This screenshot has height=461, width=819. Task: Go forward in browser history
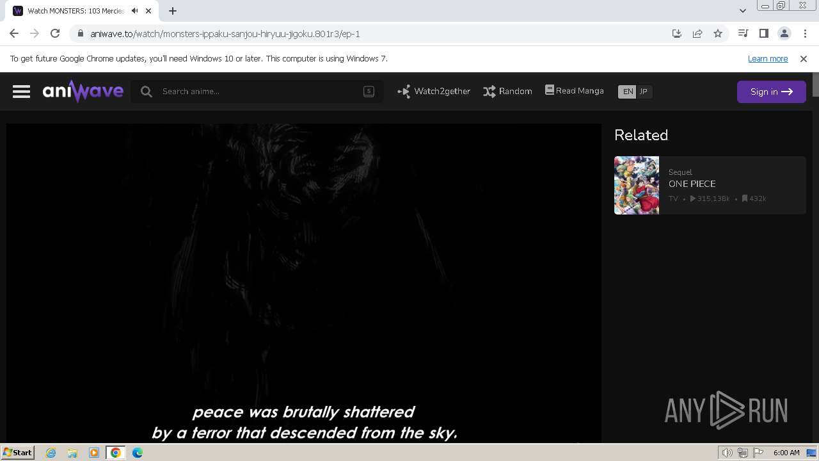pos(35,33)
